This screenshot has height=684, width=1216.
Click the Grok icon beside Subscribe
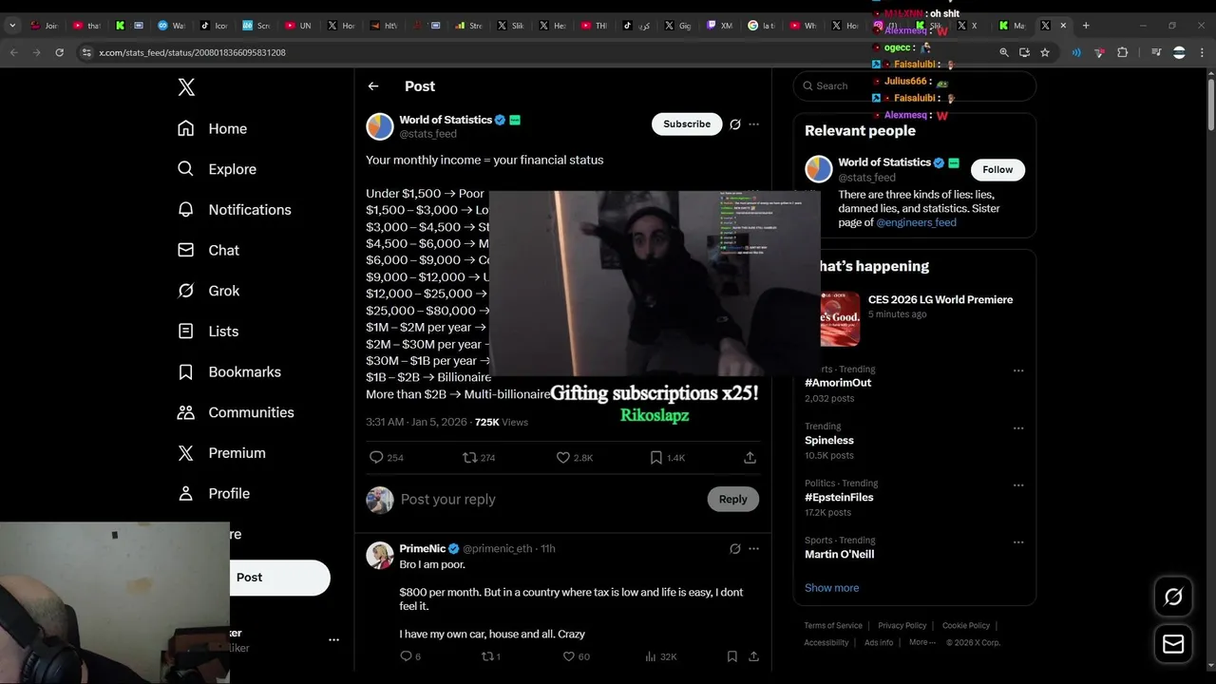coord(734,124)
